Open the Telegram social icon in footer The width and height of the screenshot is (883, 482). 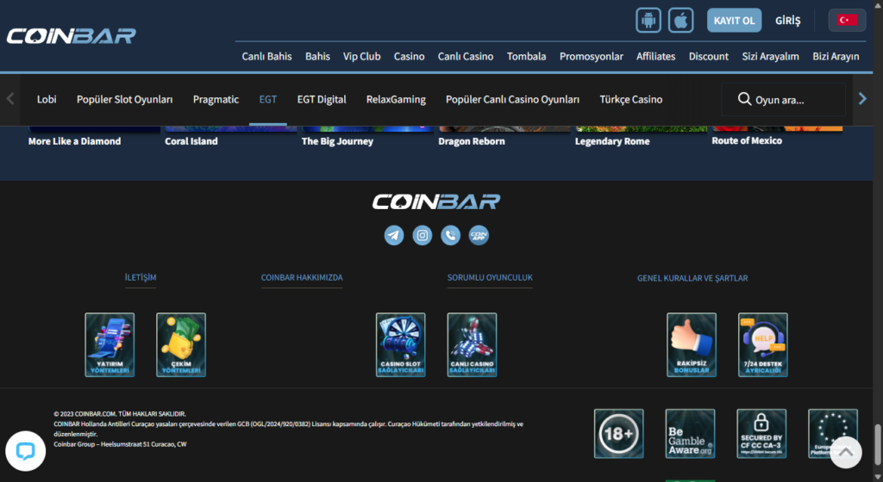(394, 235)
